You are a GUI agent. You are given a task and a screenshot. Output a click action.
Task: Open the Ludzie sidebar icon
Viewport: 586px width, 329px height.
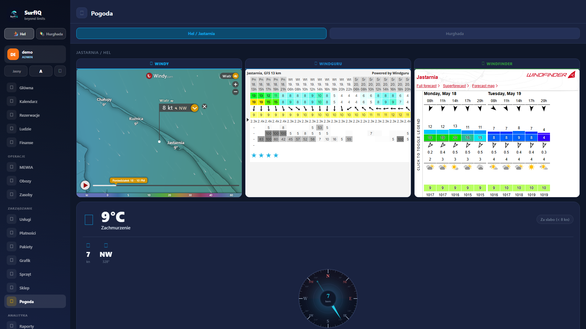pyautogui.click(x=12, y=129)
